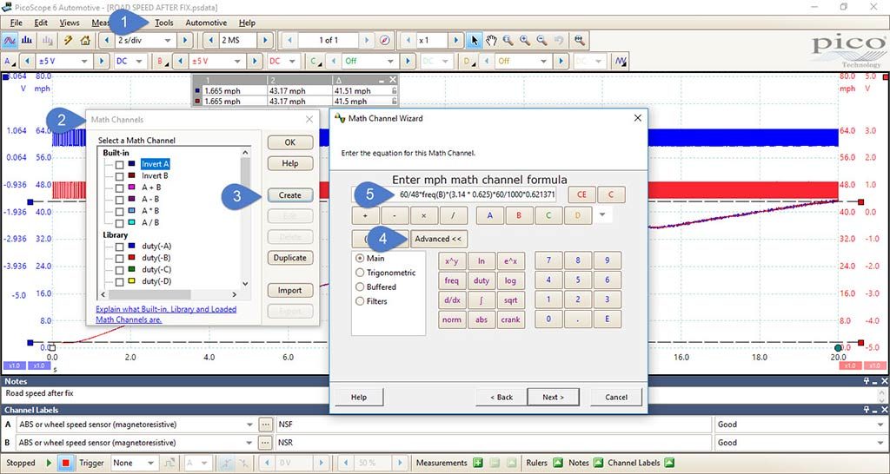Switch to Scope mode icon
Image resolution: width=890 pixels, height=474 pixels.
point(10,40)
